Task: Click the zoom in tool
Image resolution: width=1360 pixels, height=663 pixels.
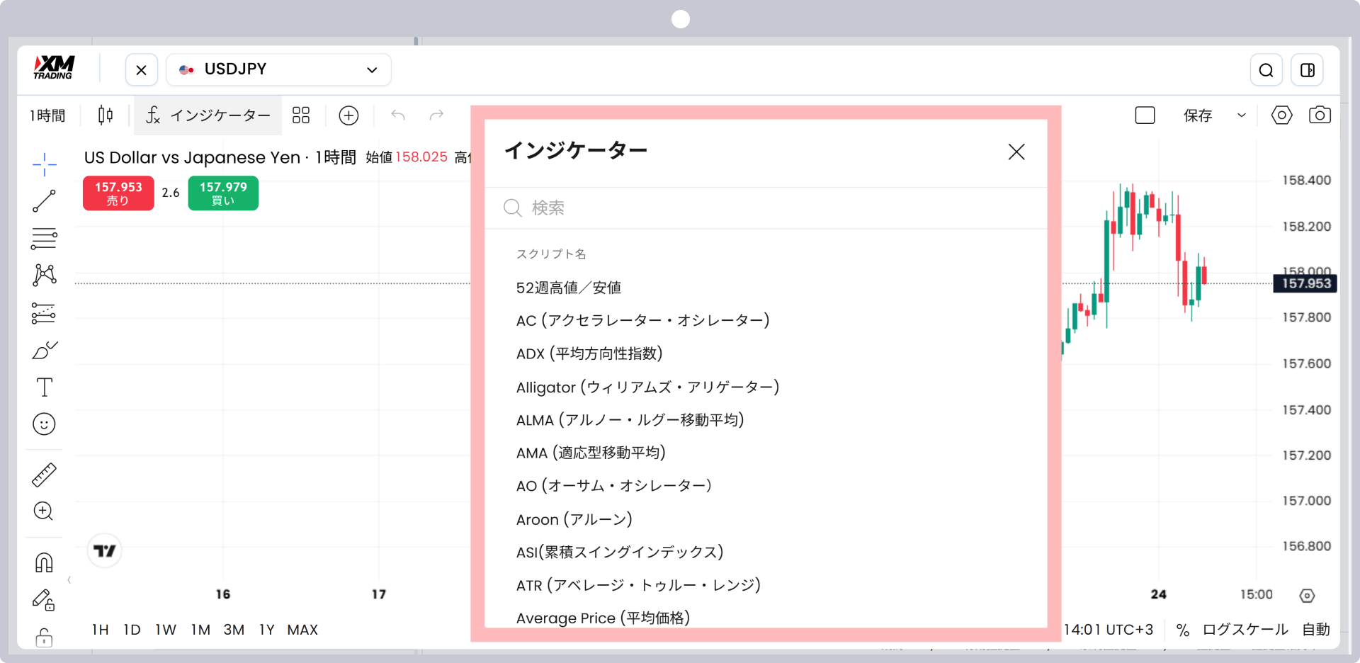Action: click(44, 511)
